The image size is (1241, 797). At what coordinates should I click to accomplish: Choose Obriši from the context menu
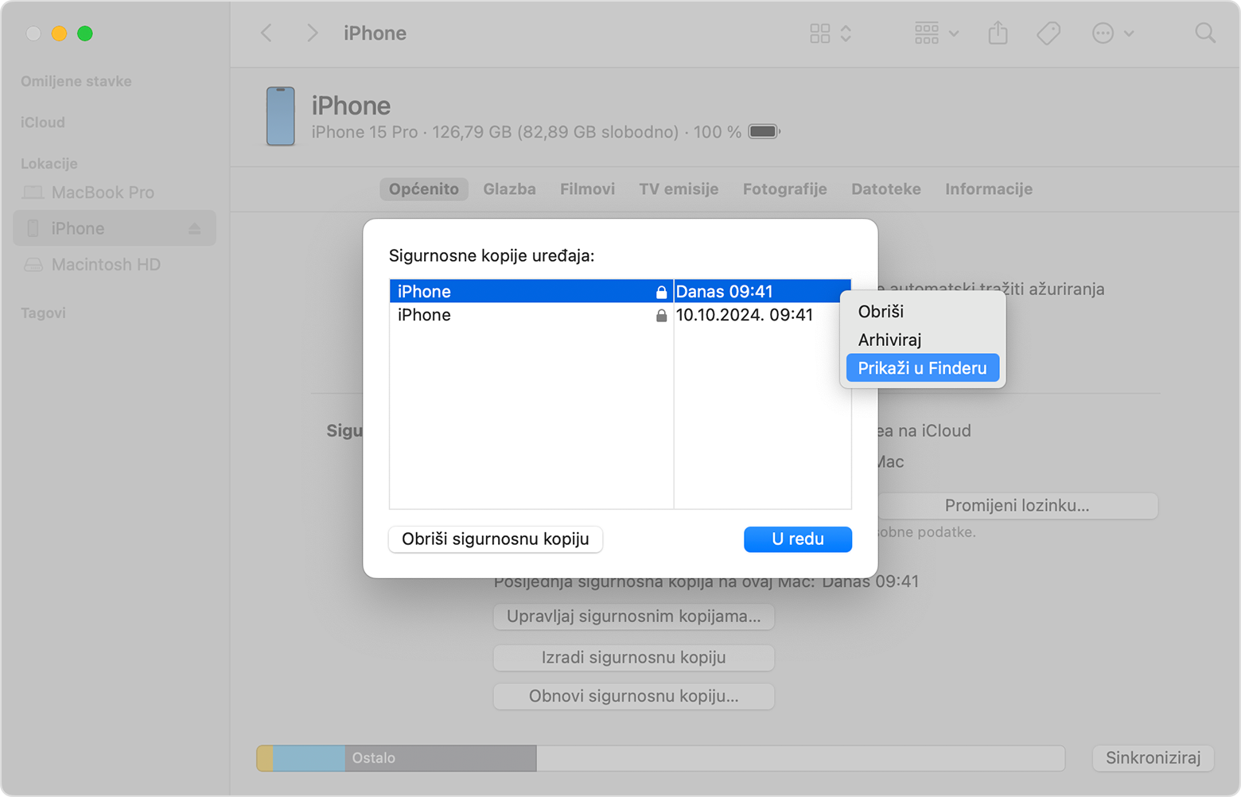click(923, 312)
